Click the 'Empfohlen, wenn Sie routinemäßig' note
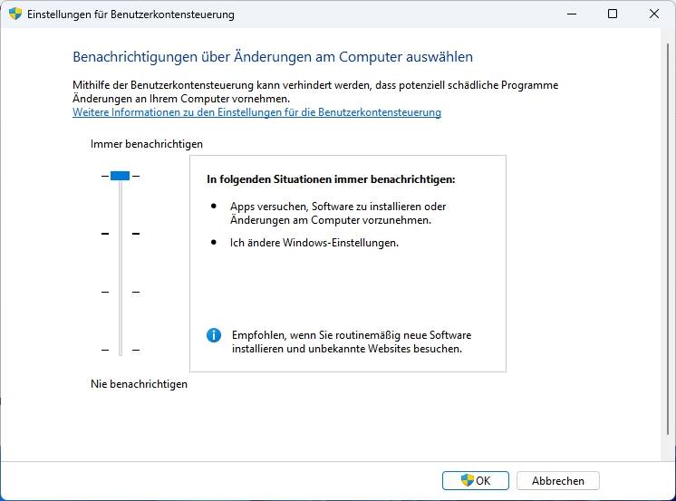The height and width of the screenshot is (501, 676). 352,342
